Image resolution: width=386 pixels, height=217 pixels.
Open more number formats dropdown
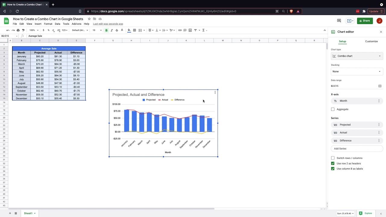(65, 30)
